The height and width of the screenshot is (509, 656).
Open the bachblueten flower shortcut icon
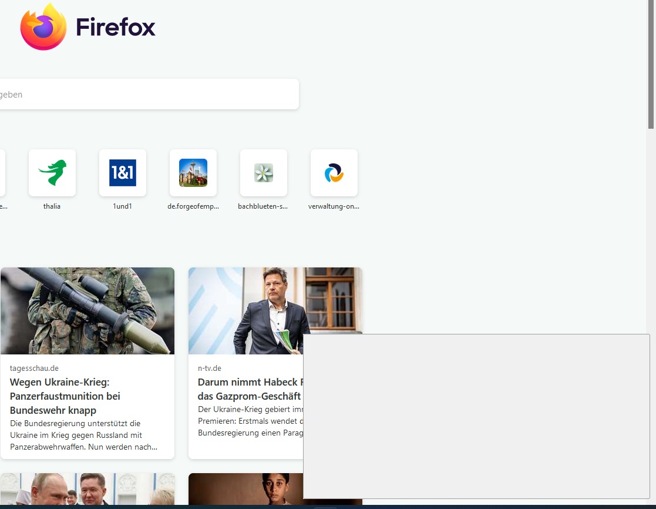(264, 173)
